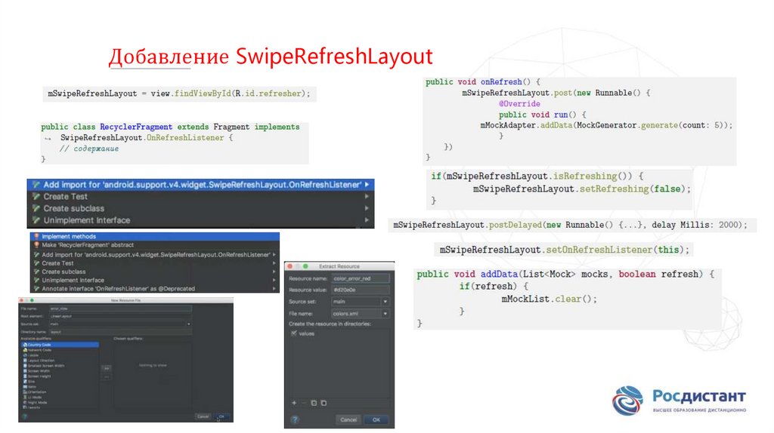Click the add (+) icon in Extract Resource
Screen dimensions: 774x433
pos(294,403)
